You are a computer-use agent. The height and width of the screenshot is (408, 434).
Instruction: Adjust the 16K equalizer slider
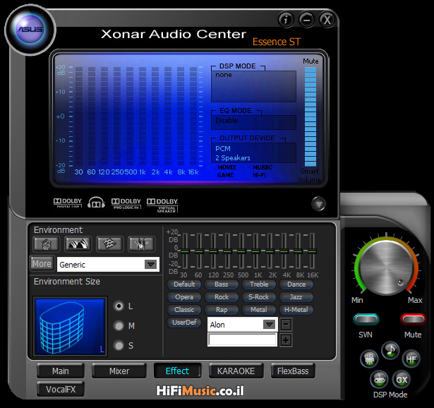(x=312, y=251)
